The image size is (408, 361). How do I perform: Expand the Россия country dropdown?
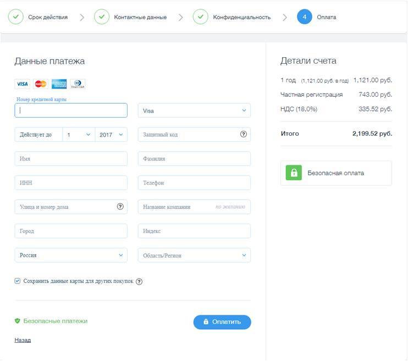point(71,256)
